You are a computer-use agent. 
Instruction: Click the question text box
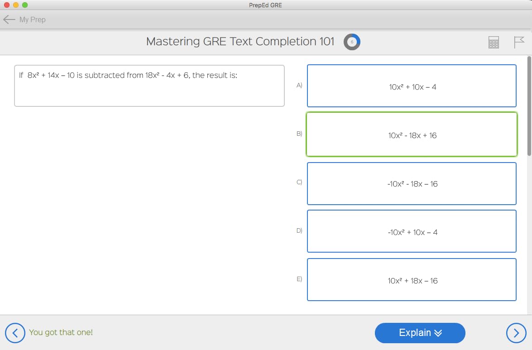pos(149,86)
